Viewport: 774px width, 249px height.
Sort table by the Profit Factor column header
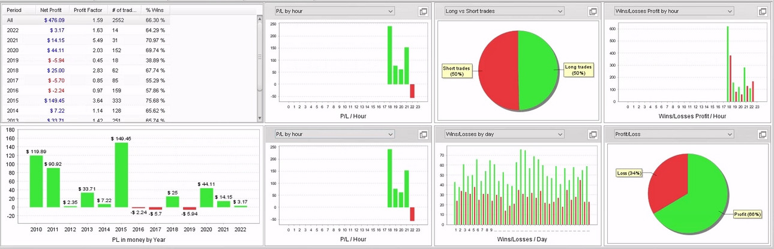(x=88, y=10)
